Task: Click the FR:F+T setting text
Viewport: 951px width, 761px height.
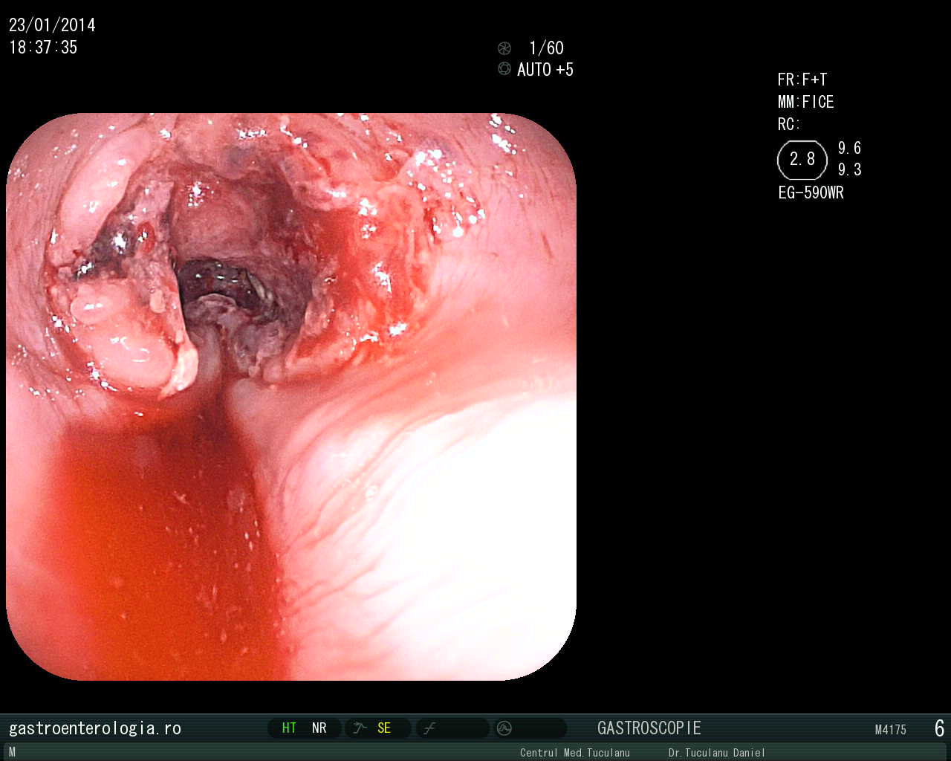Action: (x=802, y=80)
